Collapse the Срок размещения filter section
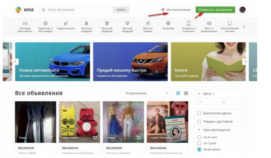The height and width of the screenshot is (158, 271). (x=199, y=130)
